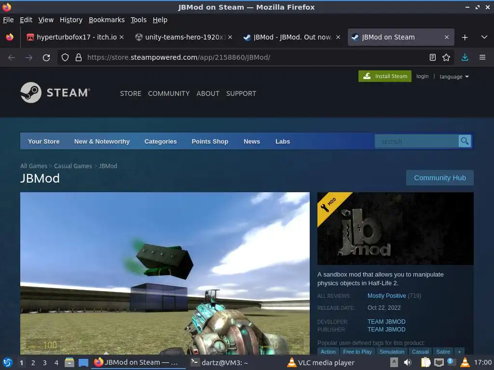Screen dimensions: 494x370
Task: Click the gameplay video preview
Action: click(165, 273)
